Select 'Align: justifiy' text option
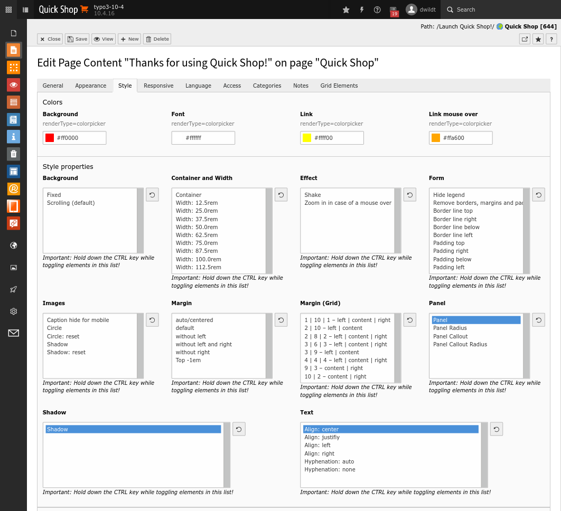Image resolution: width=561 pixels, height=511 pixels. (391, 437)
